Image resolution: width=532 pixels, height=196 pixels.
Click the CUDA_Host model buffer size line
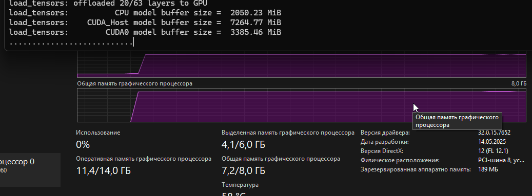coord(145,23)
